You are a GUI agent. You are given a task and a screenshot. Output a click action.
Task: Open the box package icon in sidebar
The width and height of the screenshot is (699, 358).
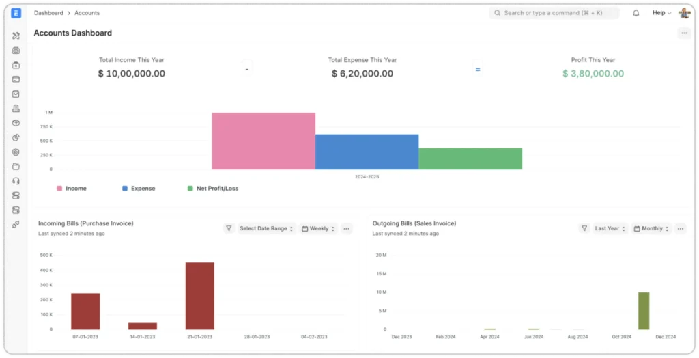pos(16,123)
